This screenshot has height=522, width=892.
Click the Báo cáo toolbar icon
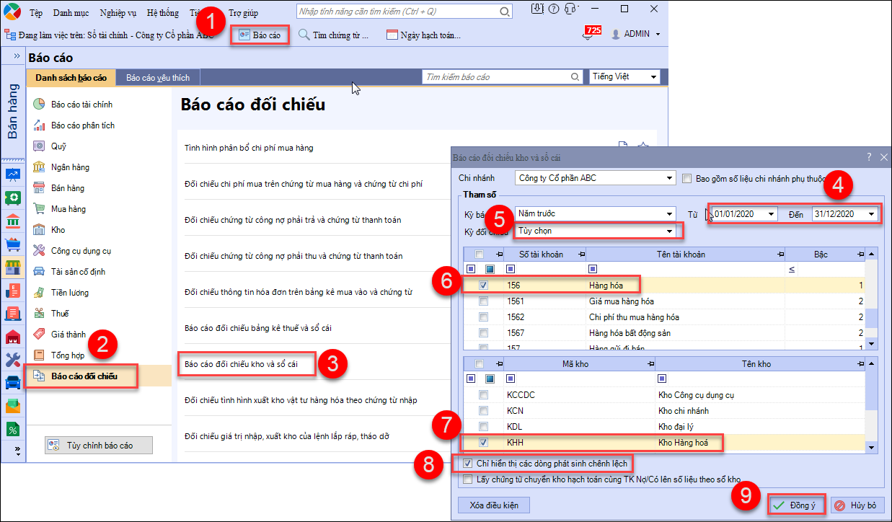(260, 35)
